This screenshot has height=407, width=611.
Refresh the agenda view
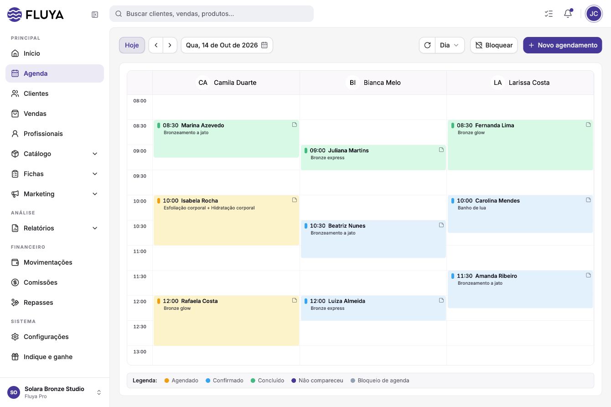tap(427, 45)
